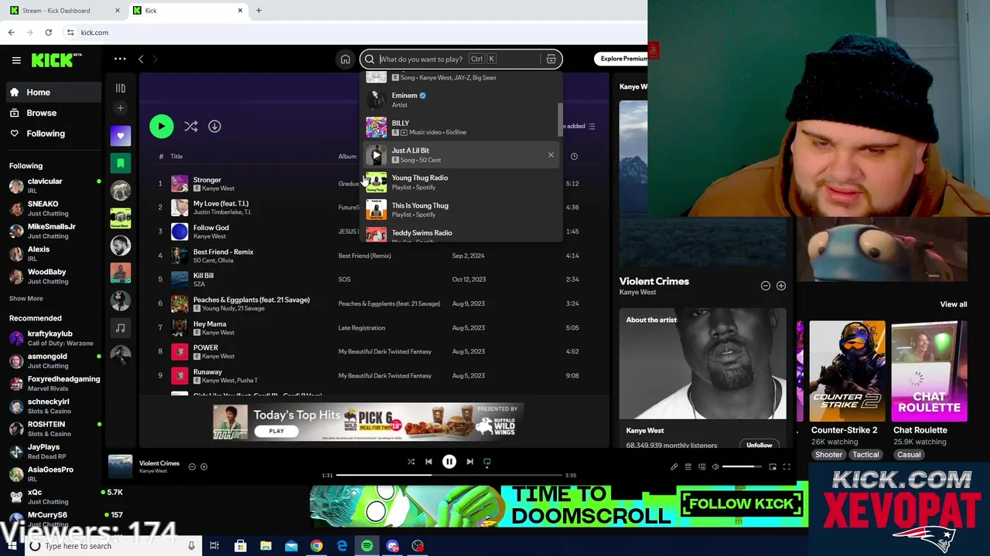990x556 pixels.
Task: Click the Spotify Home icon
Action: point(345,59)
